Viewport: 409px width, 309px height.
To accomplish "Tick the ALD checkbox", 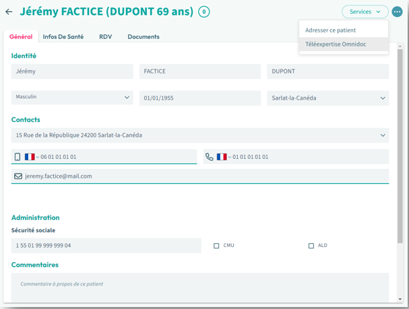I will pyautogui.click(x=311, y=246).
